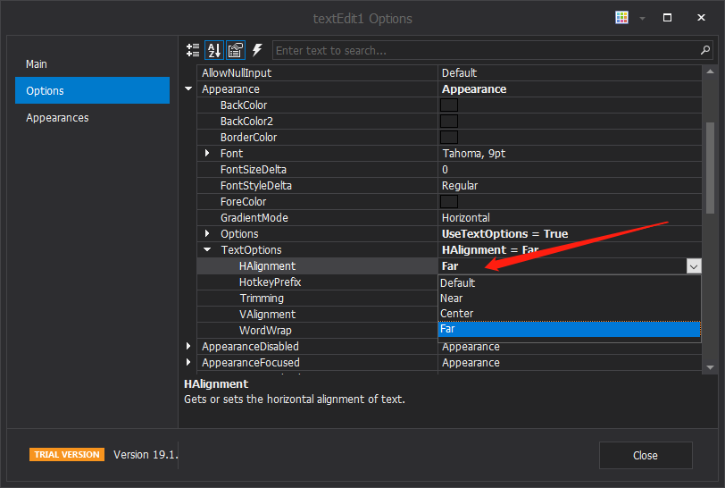Click the search magnifier icon
Screen dimensions: 725x488
tap(705, 50)
